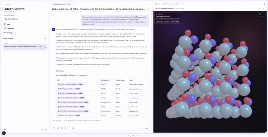Go back to Projects
This screenshot has width=268, height=137.
pyautogui.click(x=7, y=5)
